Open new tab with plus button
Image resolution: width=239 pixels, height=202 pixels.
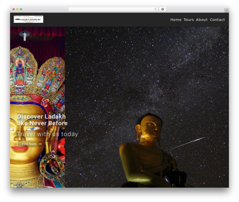227,11
